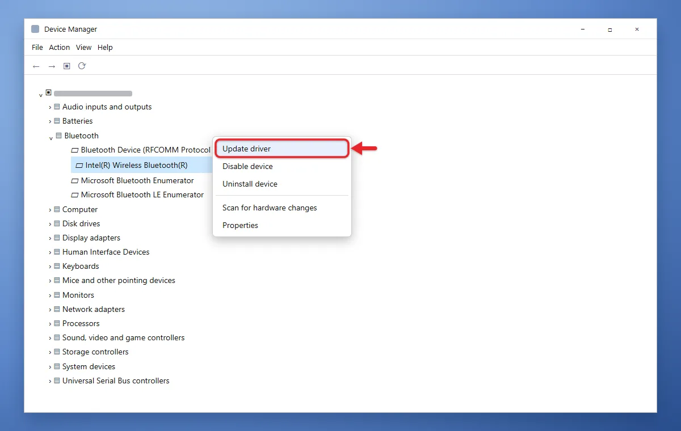Click the Network adapters category icon

[x=57, y=309]
